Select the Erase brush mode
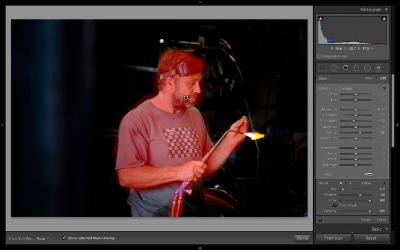Screen dimensions: 400x250 point(366,183)
